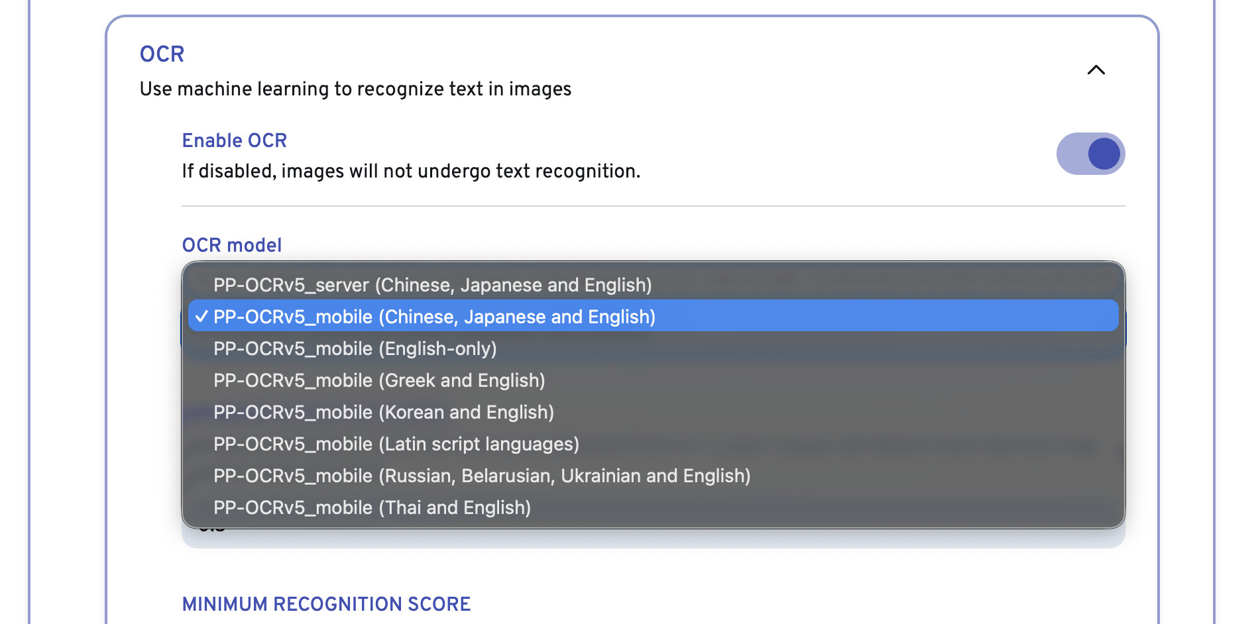Image resolution: width=1258 pixels, height=624 pixels.
Task: Click the checkmark beside the selected model
Action: pos(201,317)
